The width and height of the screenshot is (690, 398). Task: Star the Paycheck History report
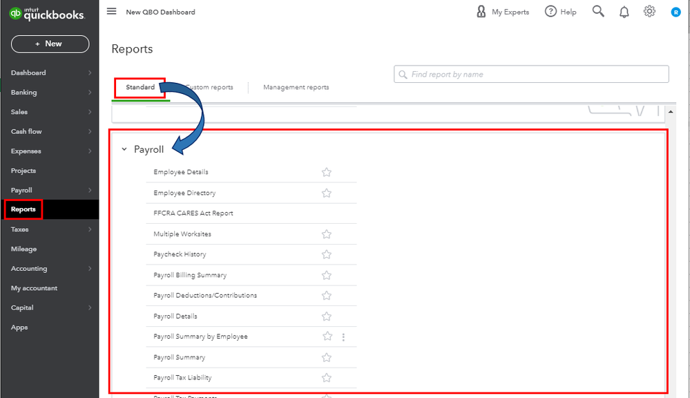pos(327,254)
